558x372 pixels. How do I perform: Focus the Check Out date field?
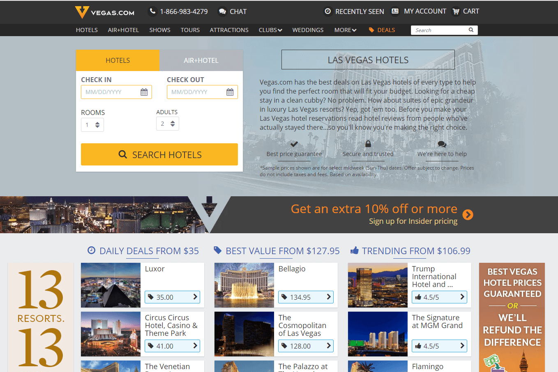pyautogui.click(x=202, y=92)
